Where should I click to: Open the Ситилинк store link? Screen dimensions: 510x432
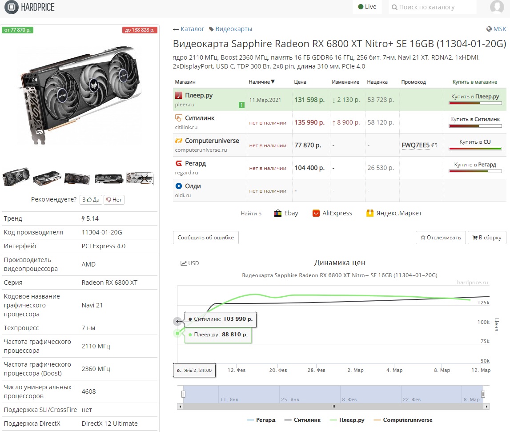(200, 118)
